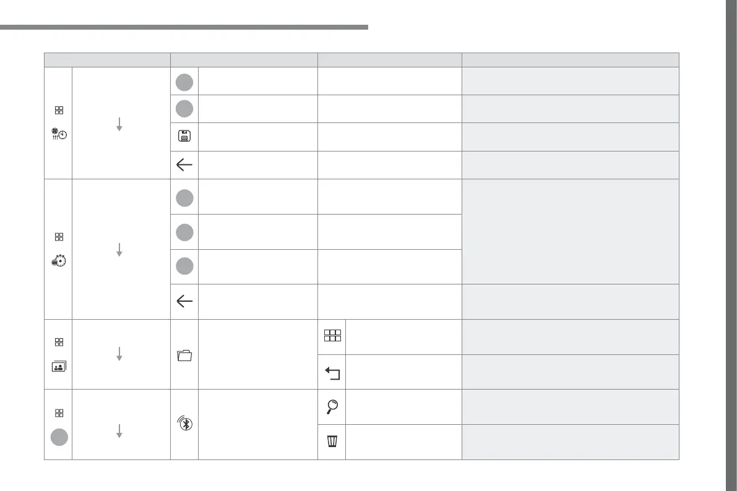737x491 pixels.
Task: Open the photo gallery icon
Action: (x=59, y=365)
